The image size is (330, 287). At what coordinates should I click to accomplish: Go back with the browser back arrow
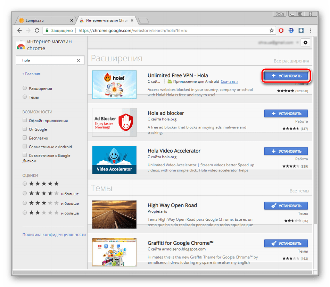[19, 31]
